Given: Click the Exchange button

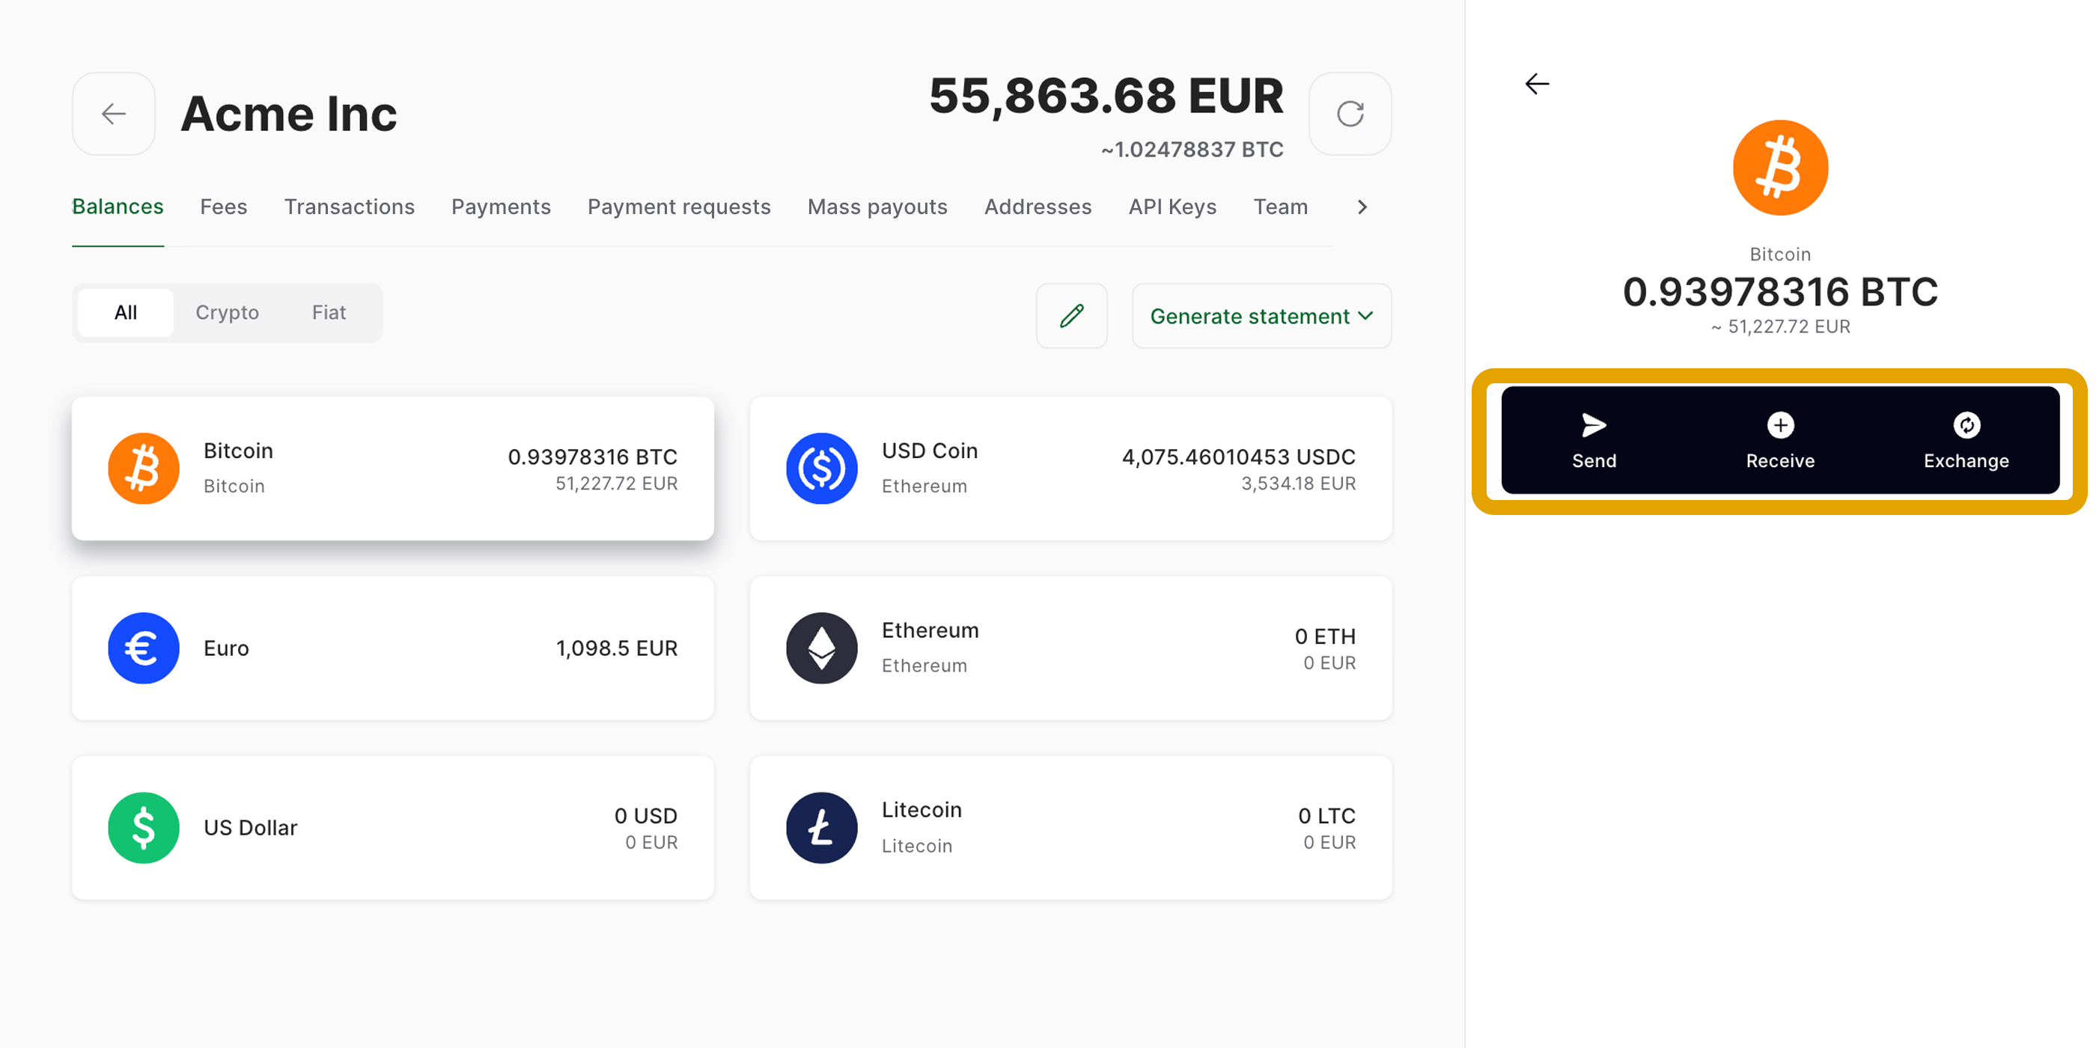Looking at the screenshot, I should [x=1966, y=440].
